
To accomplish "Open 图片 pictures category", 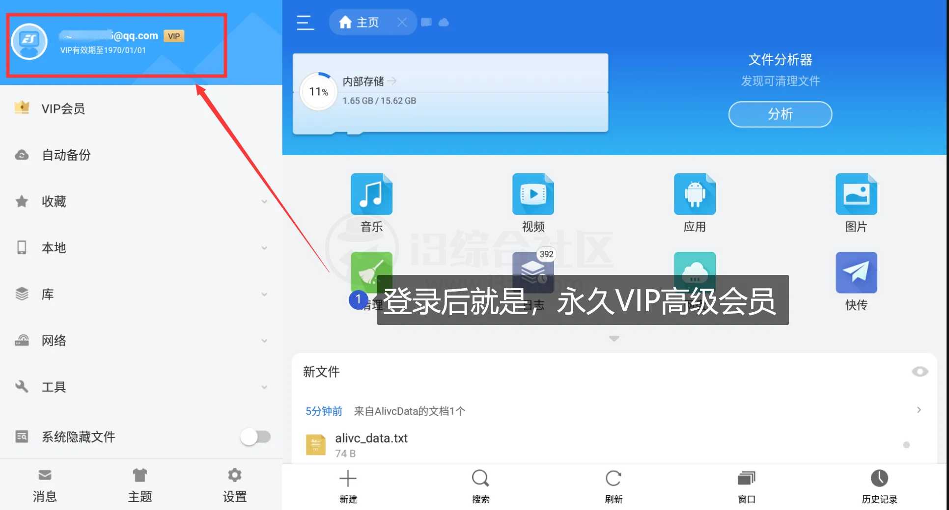I will click(856, 203).
